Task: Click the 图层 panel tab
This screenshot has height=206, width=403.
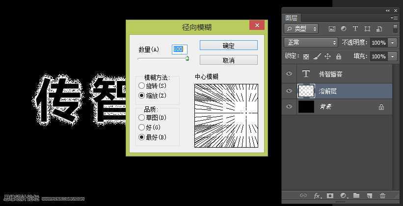Action: tap(292, 18)
